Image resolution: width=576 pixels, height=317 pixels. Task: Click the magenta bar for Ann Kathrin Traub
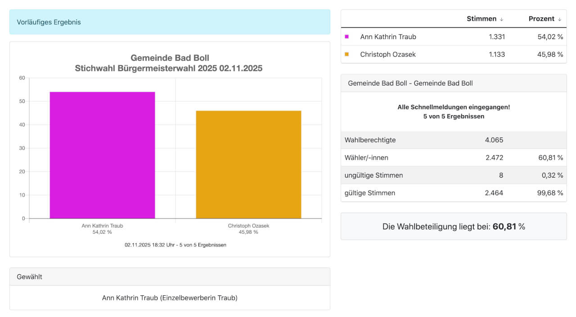click(102, 155)
